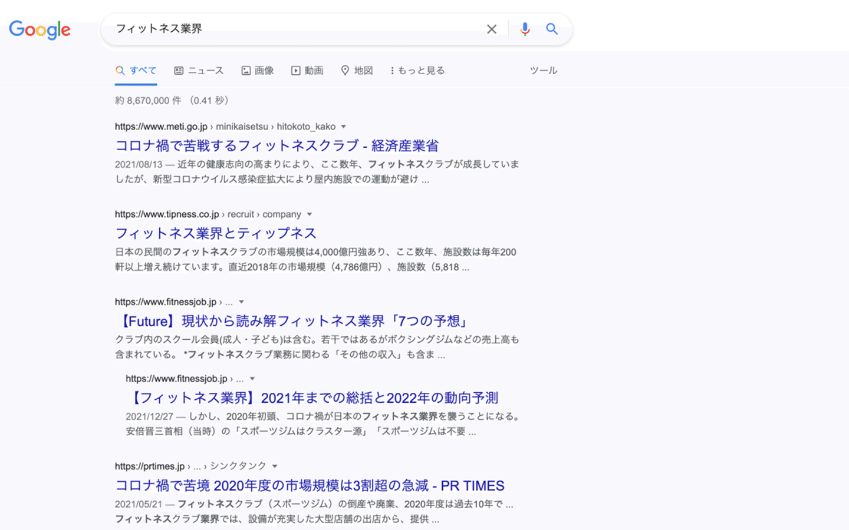Viewport: 849px width, 530px height.
Task: Click the Google logo
Action: pos(40,29)
